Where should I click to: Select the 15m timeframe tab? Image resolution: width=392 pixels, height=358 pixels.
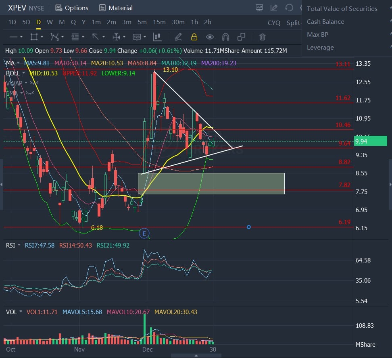pos(159,22)
